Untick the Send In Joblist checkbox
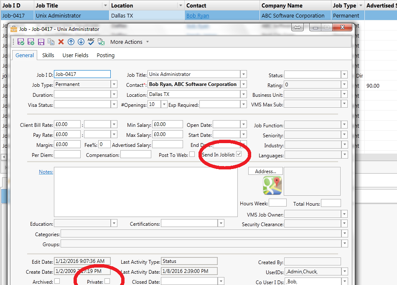 coord(239,154)
